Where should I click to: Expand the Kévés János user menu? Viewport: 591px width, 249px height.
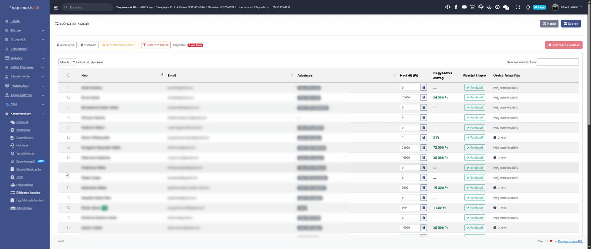[x=567, y=7]
